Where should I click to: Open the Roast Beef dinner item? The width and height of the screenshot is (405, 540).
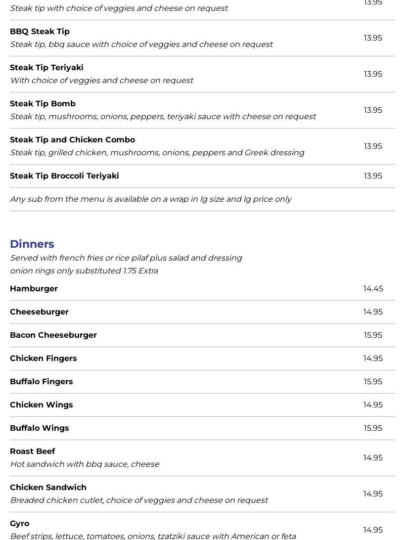click(x=33, y=451)
